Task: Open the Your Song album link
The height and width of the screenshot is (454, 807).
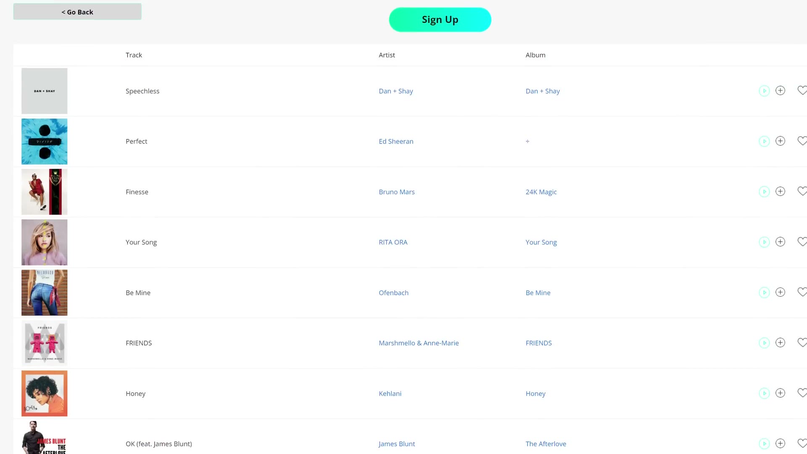Action: click(541, 243)
